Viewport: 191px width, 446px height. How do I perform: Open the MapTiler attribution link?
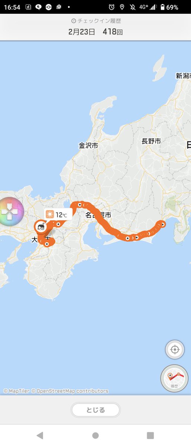click(16, 391)
